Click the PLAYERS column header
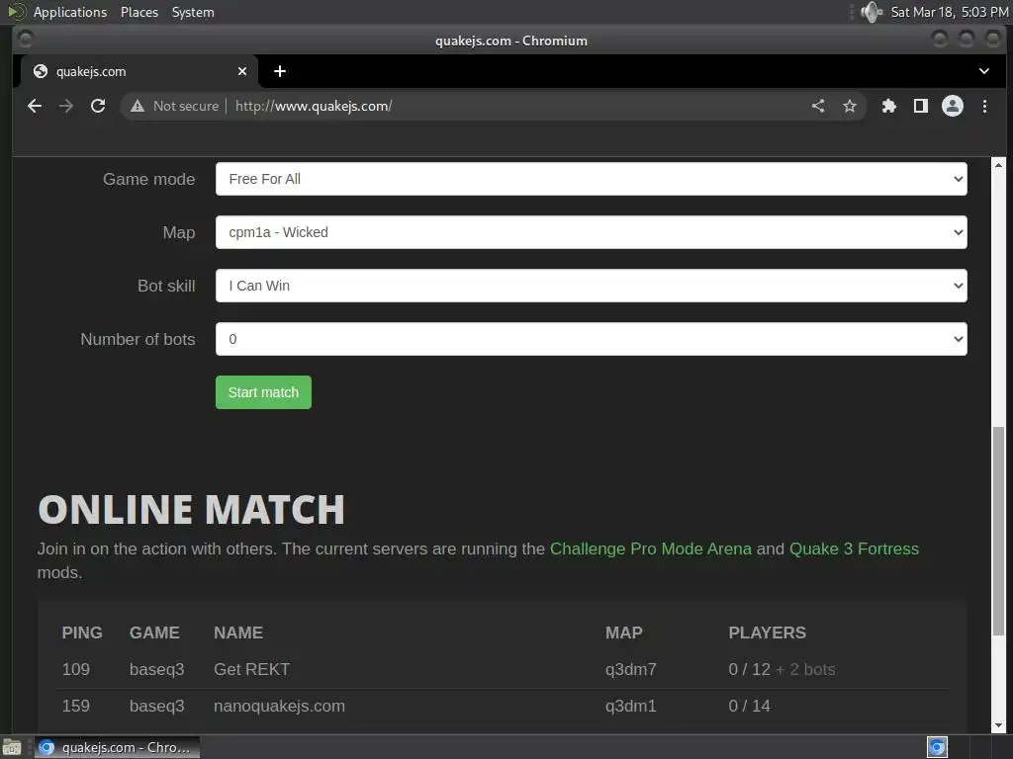The height and width of the screenshot is (759, 1013). [768, 632]
